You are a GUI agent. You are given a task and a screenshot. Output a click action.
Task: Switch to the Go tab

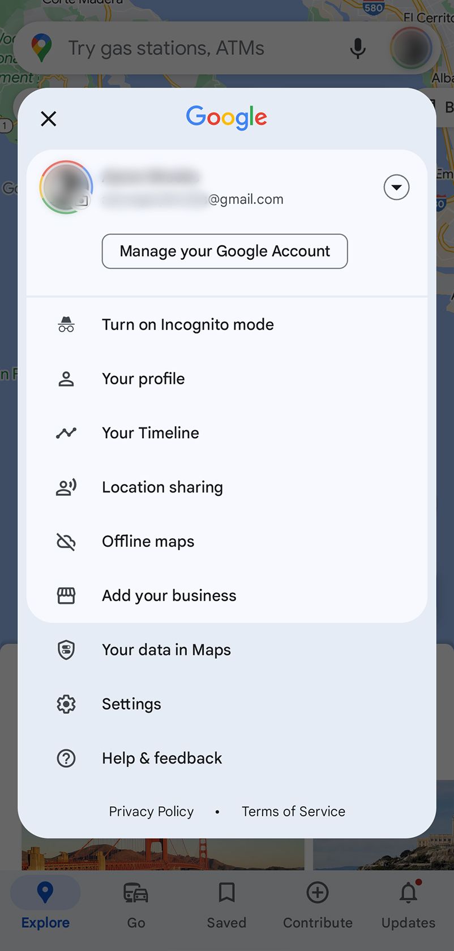tap(135, 906)
